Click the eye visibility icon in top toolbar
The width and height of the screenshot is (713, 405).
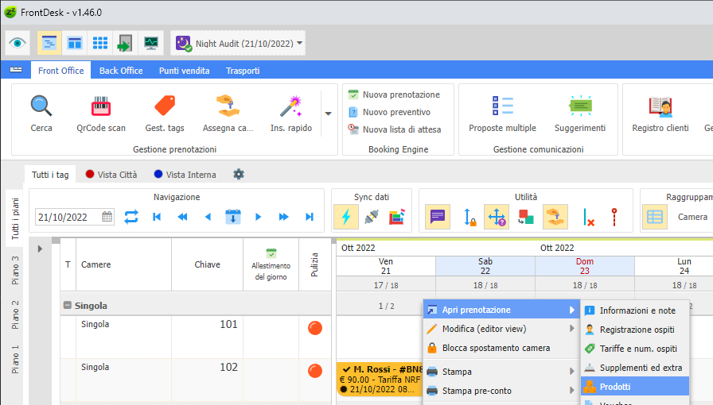click(x=18, y=43)
